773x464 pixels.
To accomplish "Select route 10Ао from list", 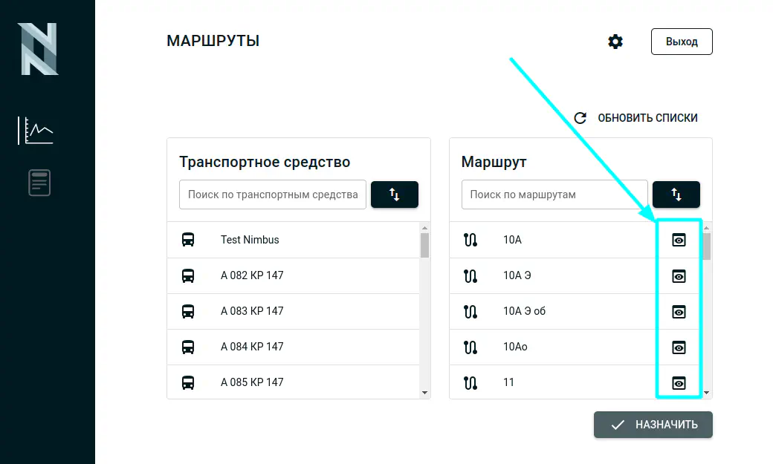I will pos(515,347).
